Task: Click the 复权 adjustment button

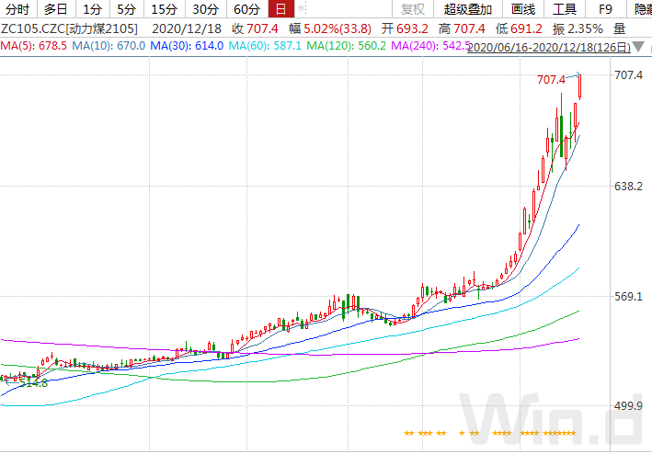Action: coord(413,8)
